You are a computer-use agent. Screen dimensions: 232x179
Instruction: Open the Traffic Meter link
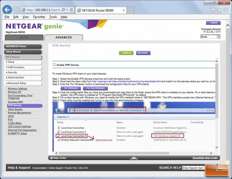tap(15, 123)
